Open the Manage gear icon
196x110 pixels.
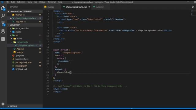pos(3,104)
